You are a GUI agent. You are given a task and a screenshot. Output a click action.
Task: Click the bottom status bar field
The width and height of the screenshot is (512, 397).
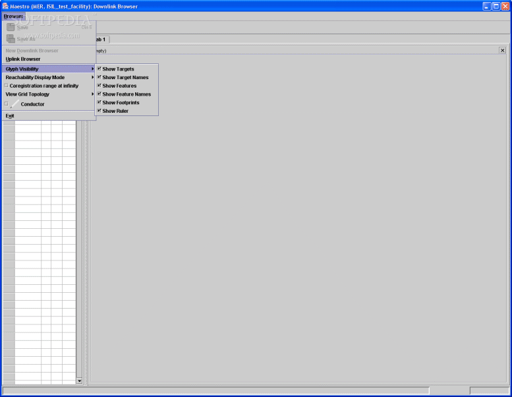coord(215,391)
